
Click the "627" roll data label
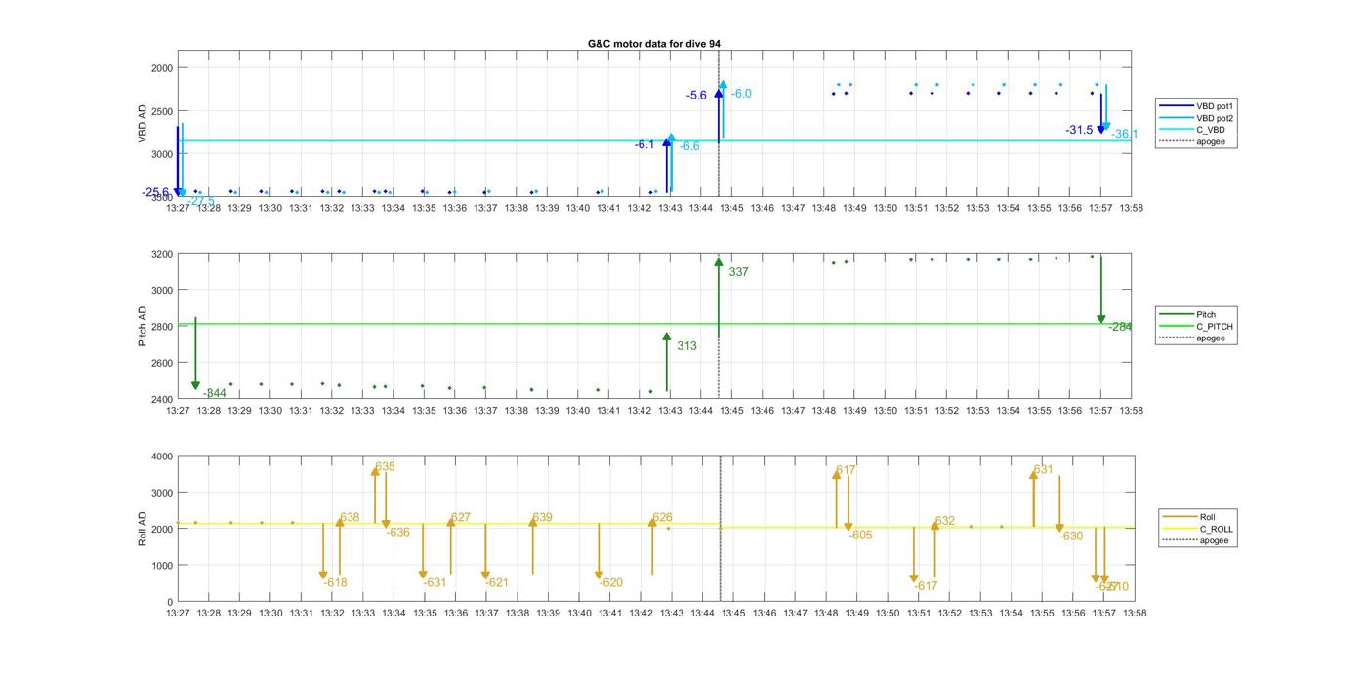460,518
